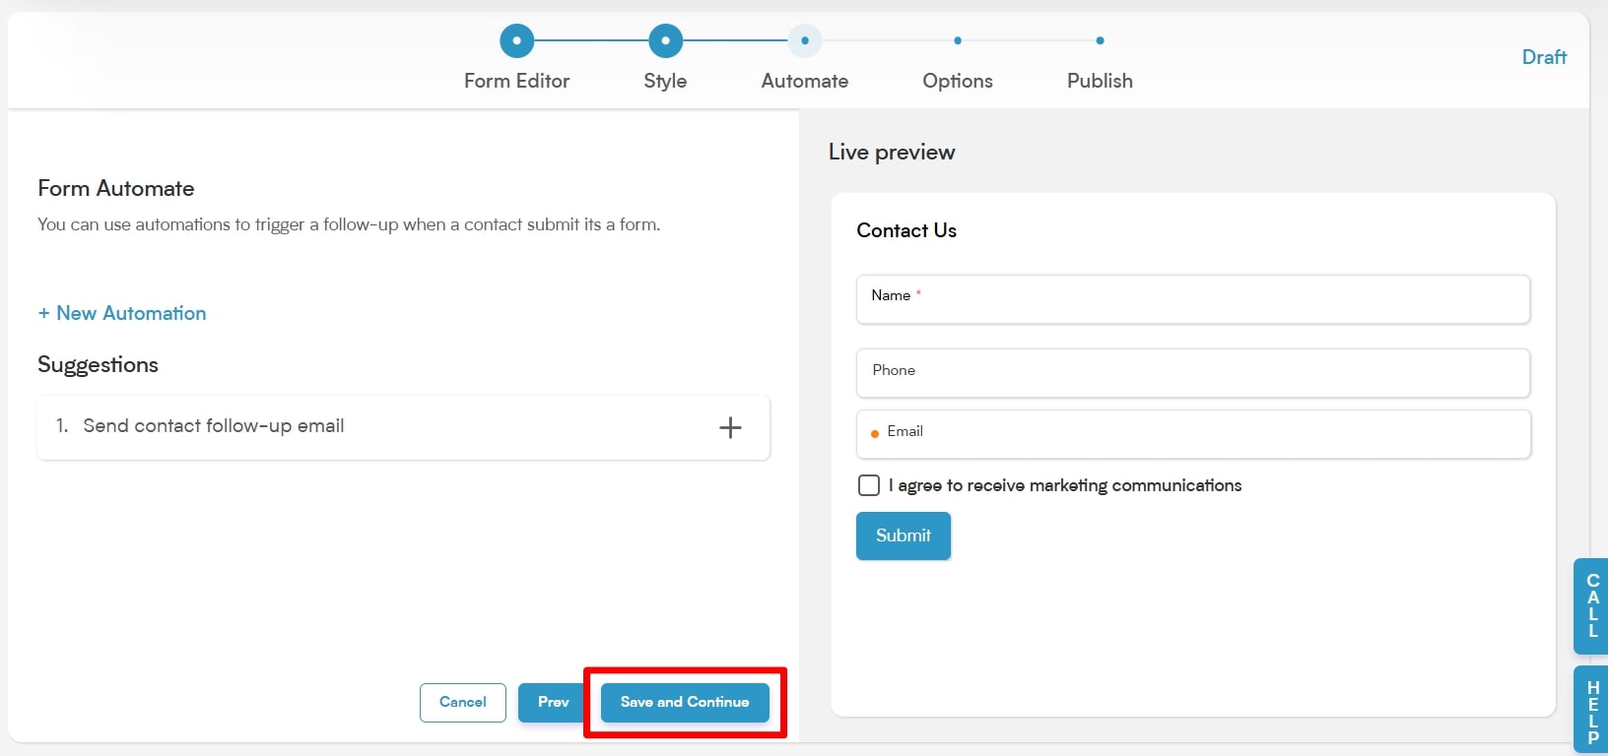Click the Email field in preview

[1193, 434]
